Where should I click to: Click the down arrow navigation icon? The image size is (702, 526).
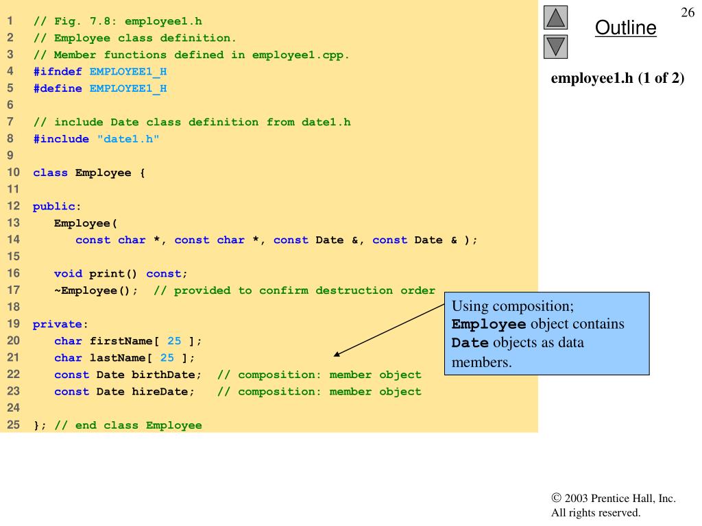pyautogui.click(x=555, y=47)
